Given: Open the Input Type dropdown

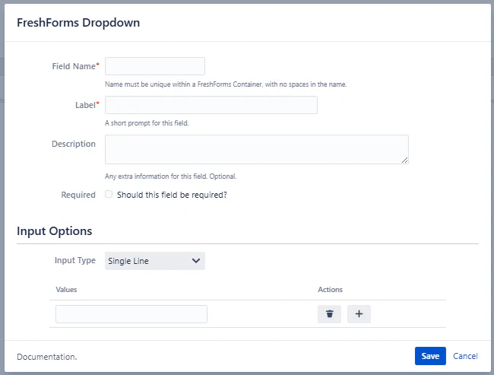Looking at the screenshot, I should [154, 261].
